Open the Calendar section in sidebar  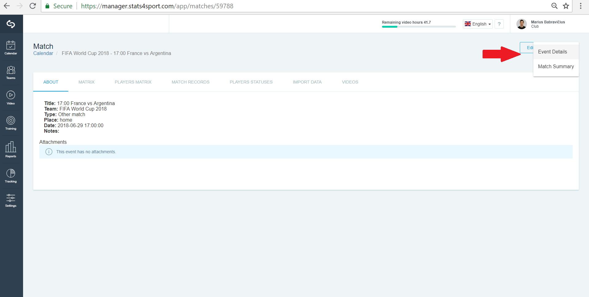pyautogui.click(x=11, y=48)
